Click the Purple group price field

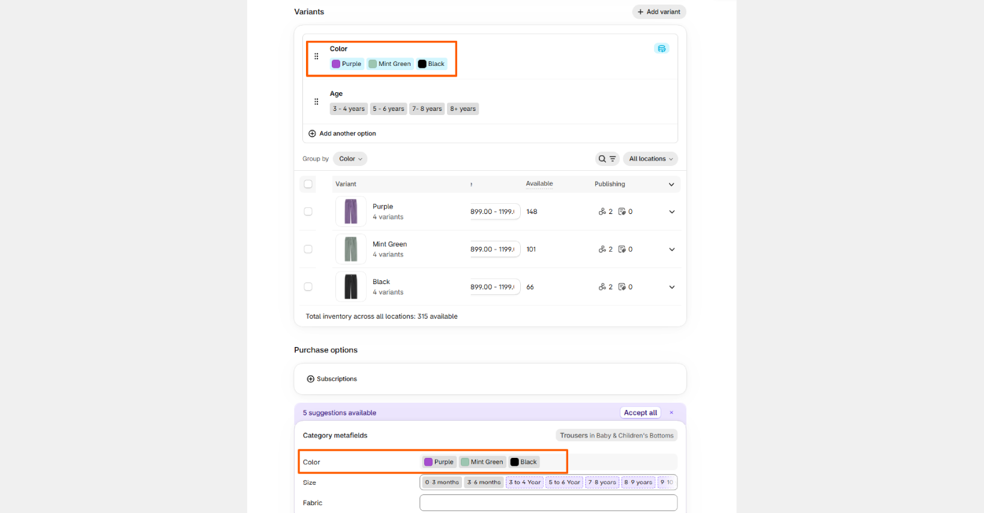494,212
